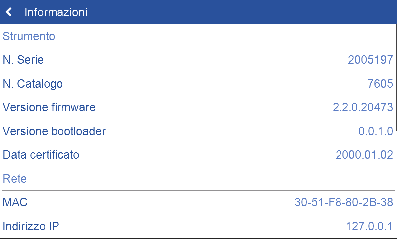The height and width of the screenshot is (239, 397).
Task: Select the serial number value 2005197
Action: pos(370,60)
